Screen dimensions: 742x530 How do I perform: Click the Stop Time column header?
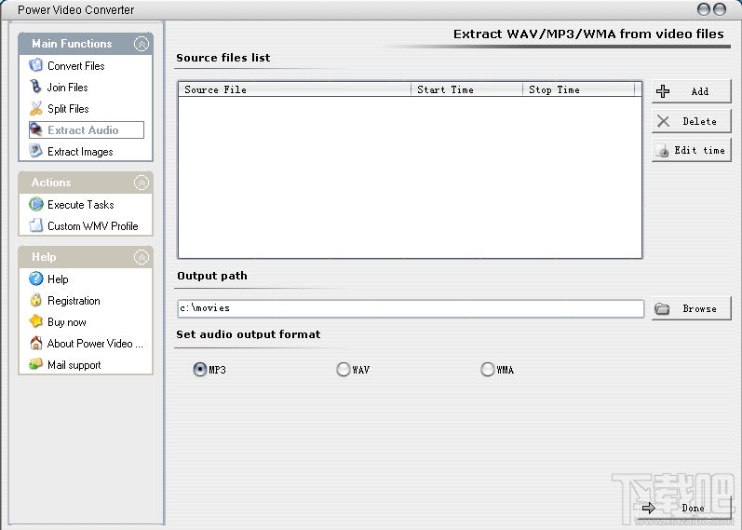coord(579,89)
